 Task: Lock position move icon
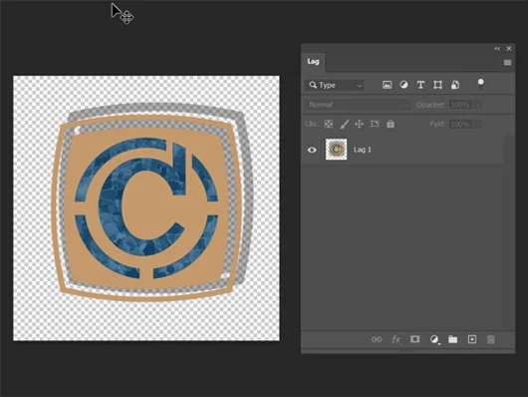coord(359,124)
